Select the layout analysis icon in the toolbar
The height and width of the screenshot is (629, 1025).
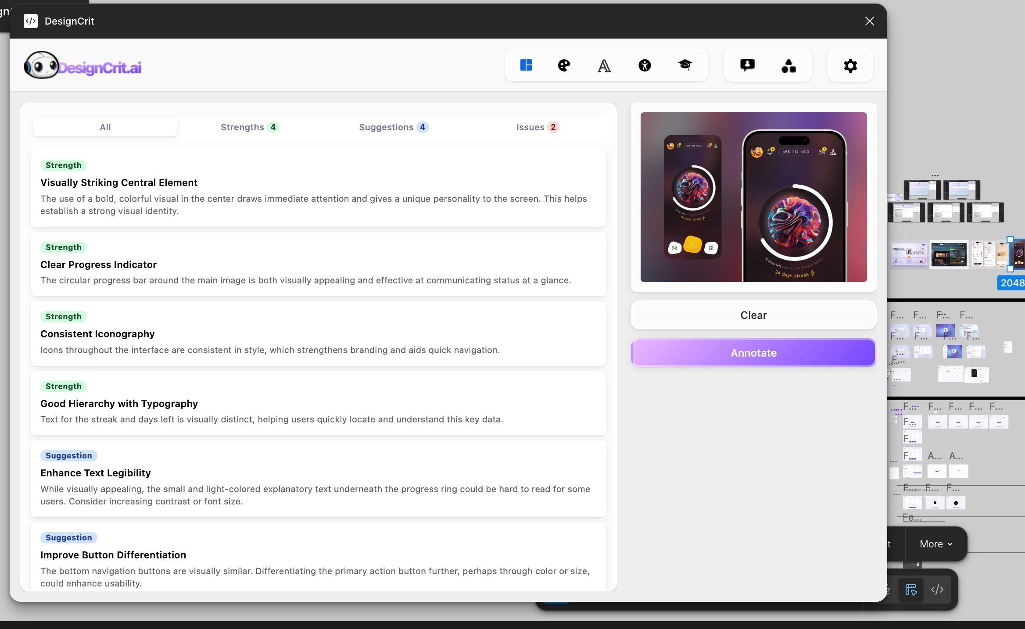(x=526, y=65)
